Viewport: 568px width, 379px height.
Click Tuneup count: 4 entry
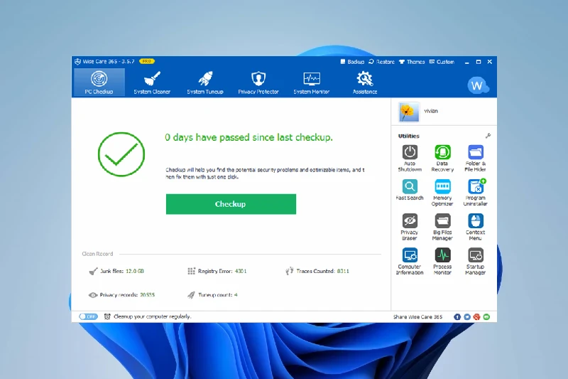[x=212, y=295]
